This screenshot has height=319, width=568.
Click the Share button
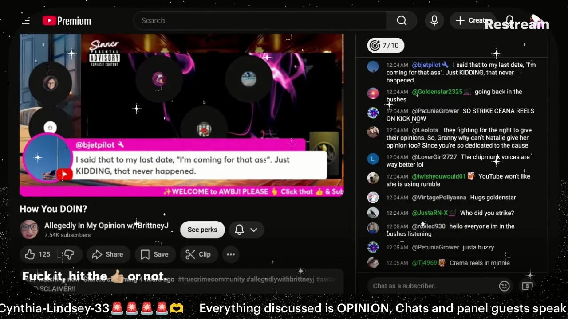click(x=107, y=254)
